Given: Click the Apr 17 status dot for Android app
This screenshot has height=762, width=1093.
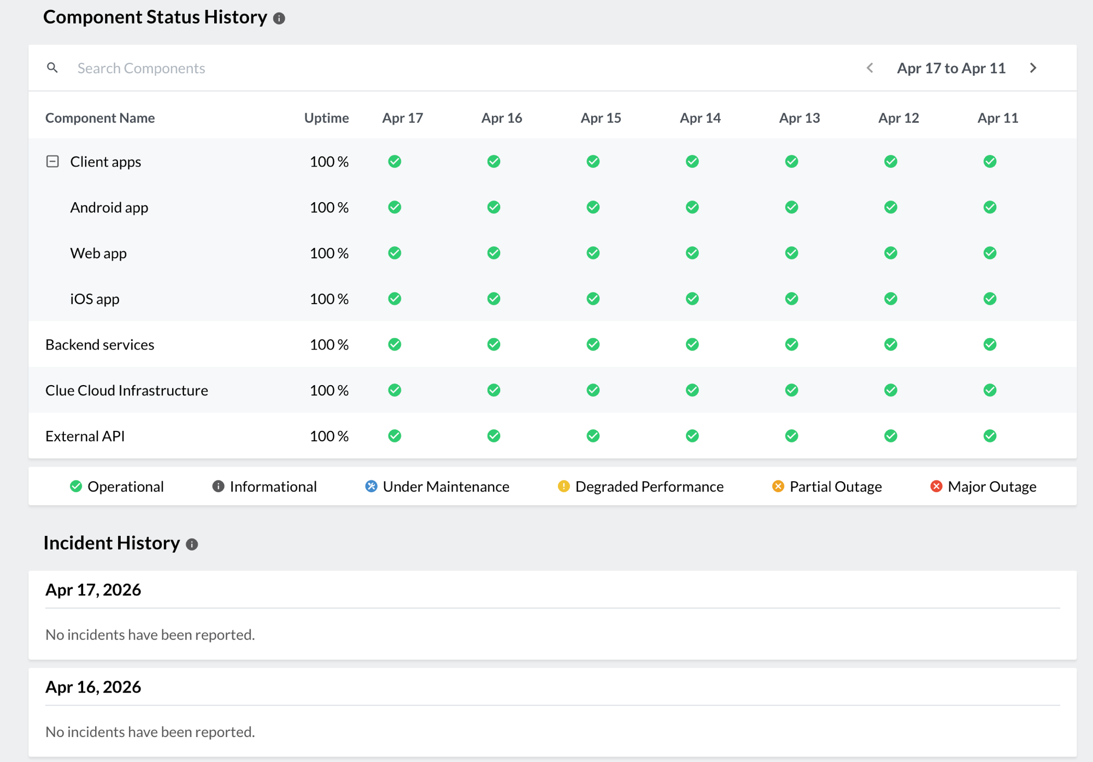Looking at the screenshot, I should pos(395,207).
